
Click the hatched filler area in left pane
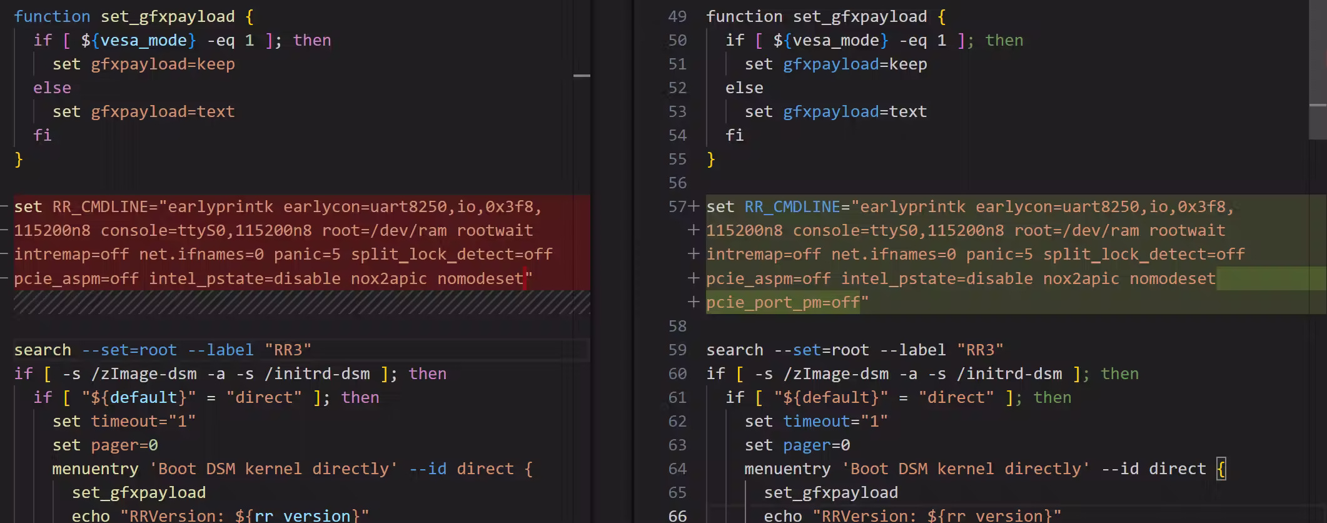coord(301,302)
